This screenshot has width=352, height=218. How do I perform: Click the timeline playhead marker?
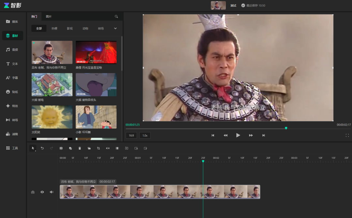coord(203,161)
